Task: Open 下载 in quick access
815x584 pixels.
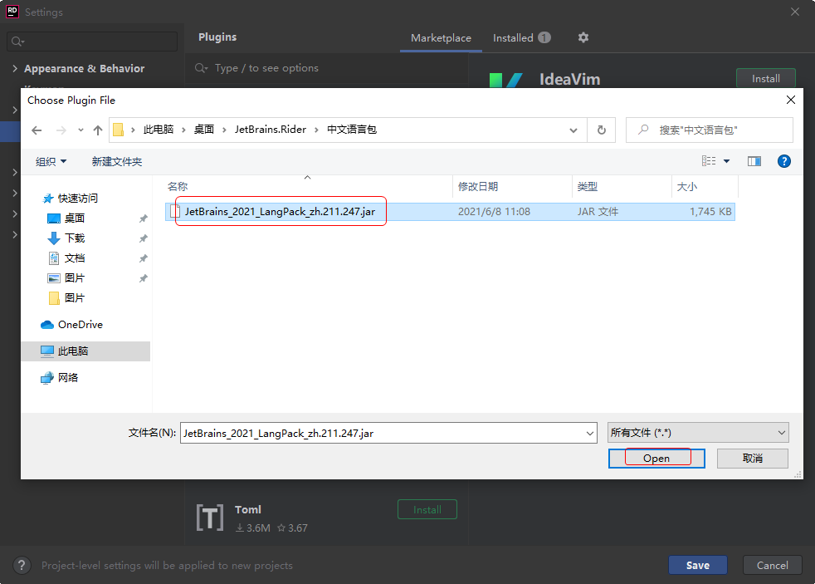Action: click(75, 238)
